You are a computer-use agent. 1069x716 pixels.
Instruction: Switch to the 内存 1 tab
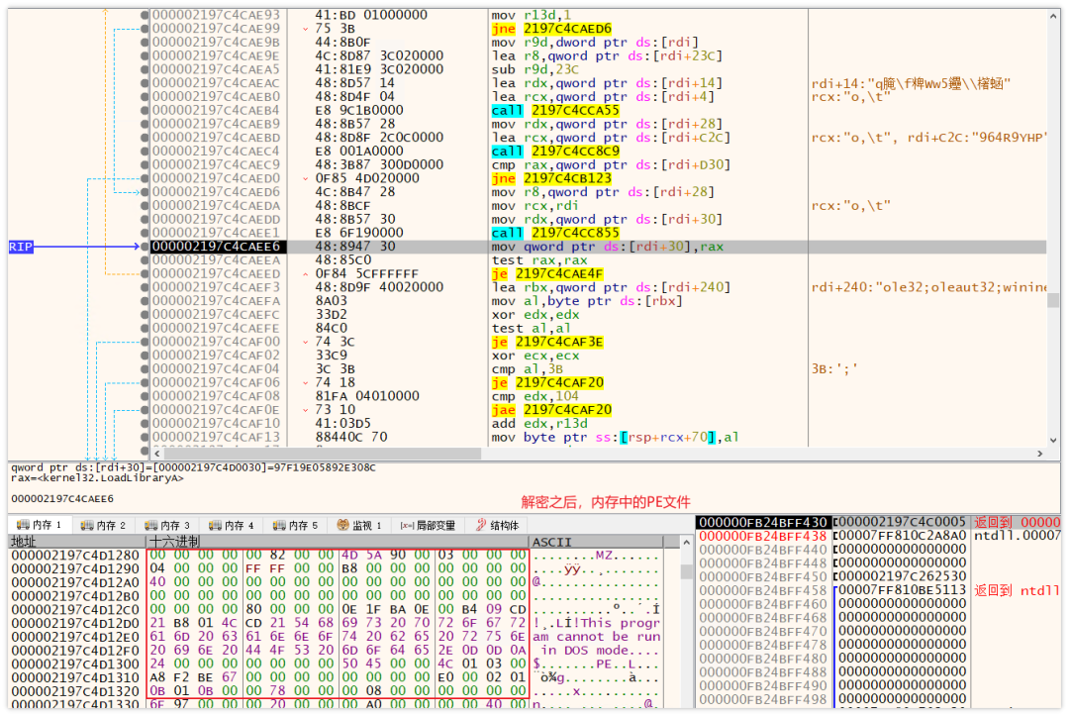point(39,525)
